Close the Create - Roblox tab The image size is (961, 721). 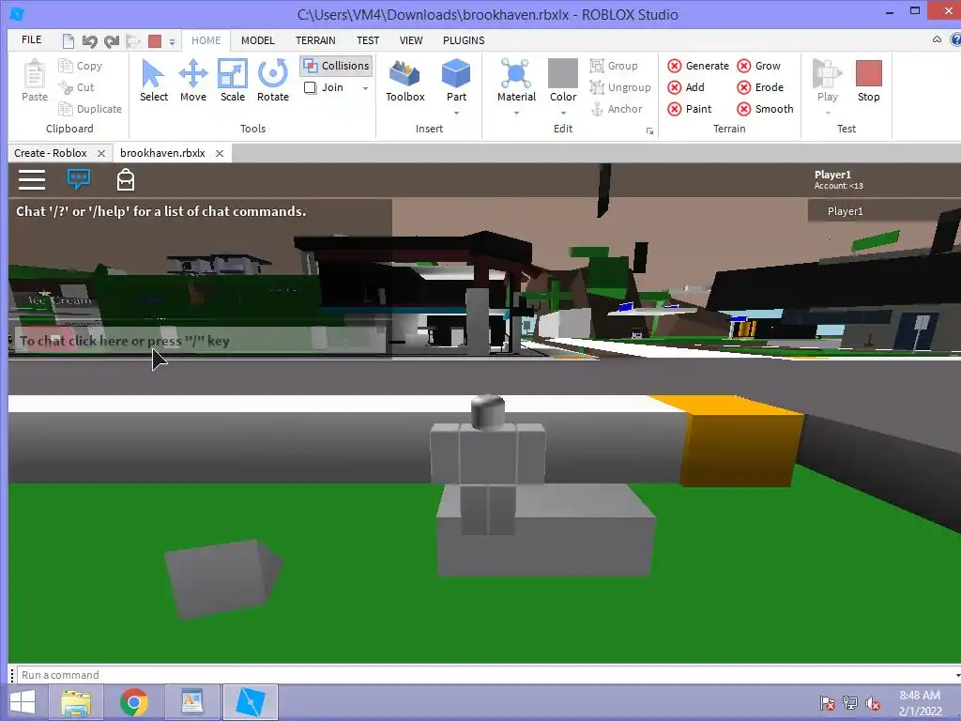[101, 153]
